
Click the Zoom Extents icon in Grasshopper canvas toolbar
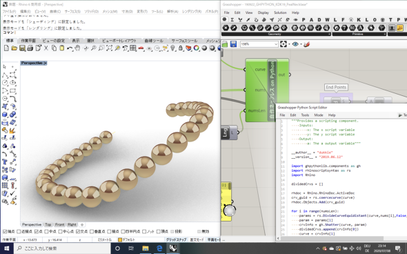coord(284,44)
